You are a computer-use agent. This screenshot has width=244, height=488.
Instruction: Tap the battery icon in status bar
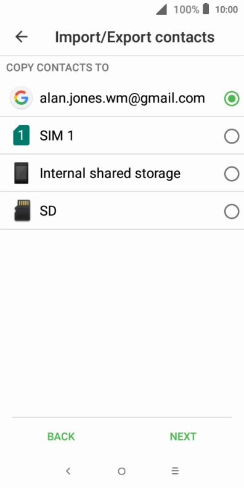point(206,9)
